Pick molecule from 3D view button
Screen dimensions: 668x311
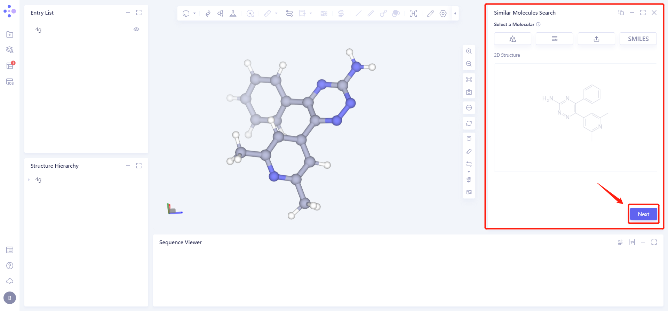point(512,39)
